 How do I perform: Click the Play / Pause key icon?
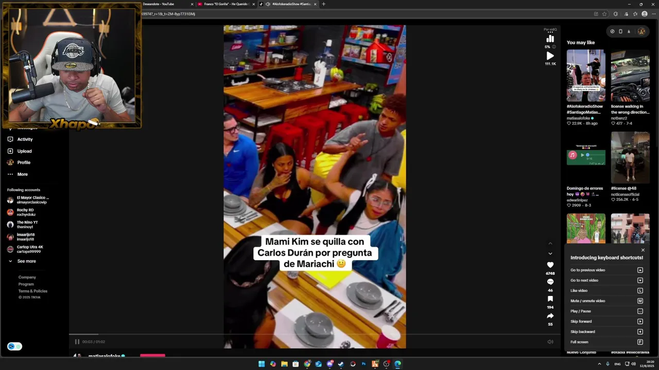coord(640,311)
